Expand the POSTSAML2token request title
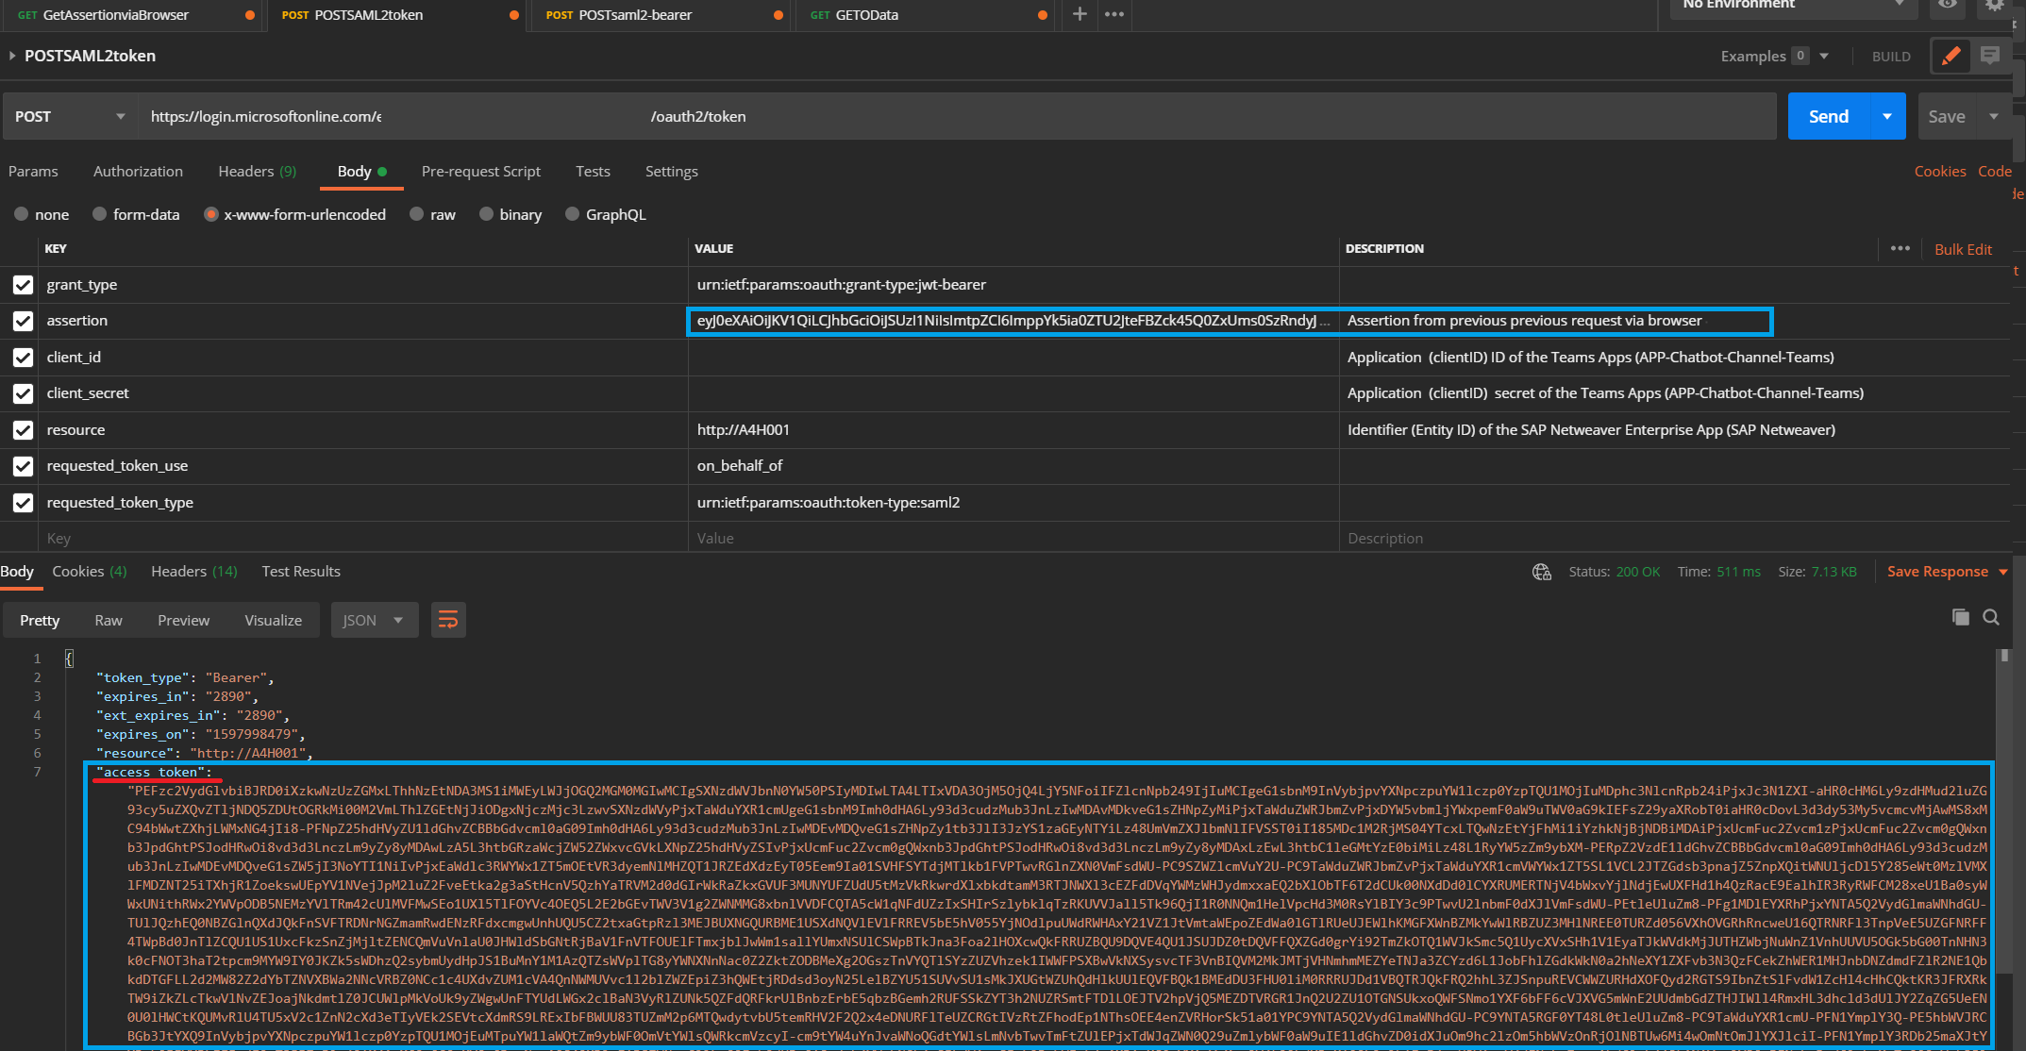Viewport: 2026px width, 1051px height. (13, 56)
